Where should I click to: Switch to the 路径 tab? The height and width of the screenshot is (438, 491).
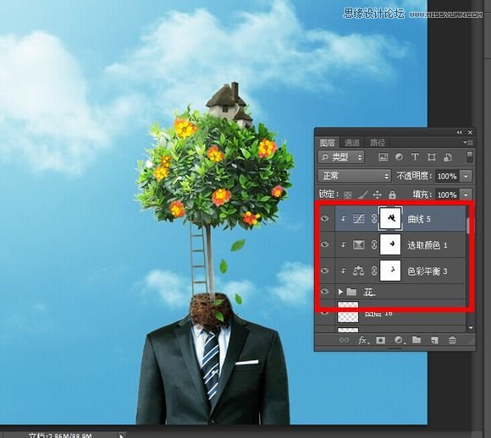pos(378,143)
